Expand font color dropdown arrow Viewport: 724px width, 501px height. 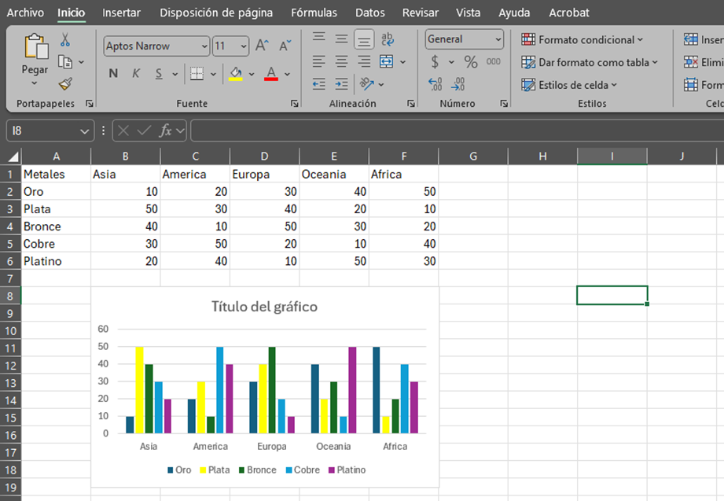coord(287,74)
